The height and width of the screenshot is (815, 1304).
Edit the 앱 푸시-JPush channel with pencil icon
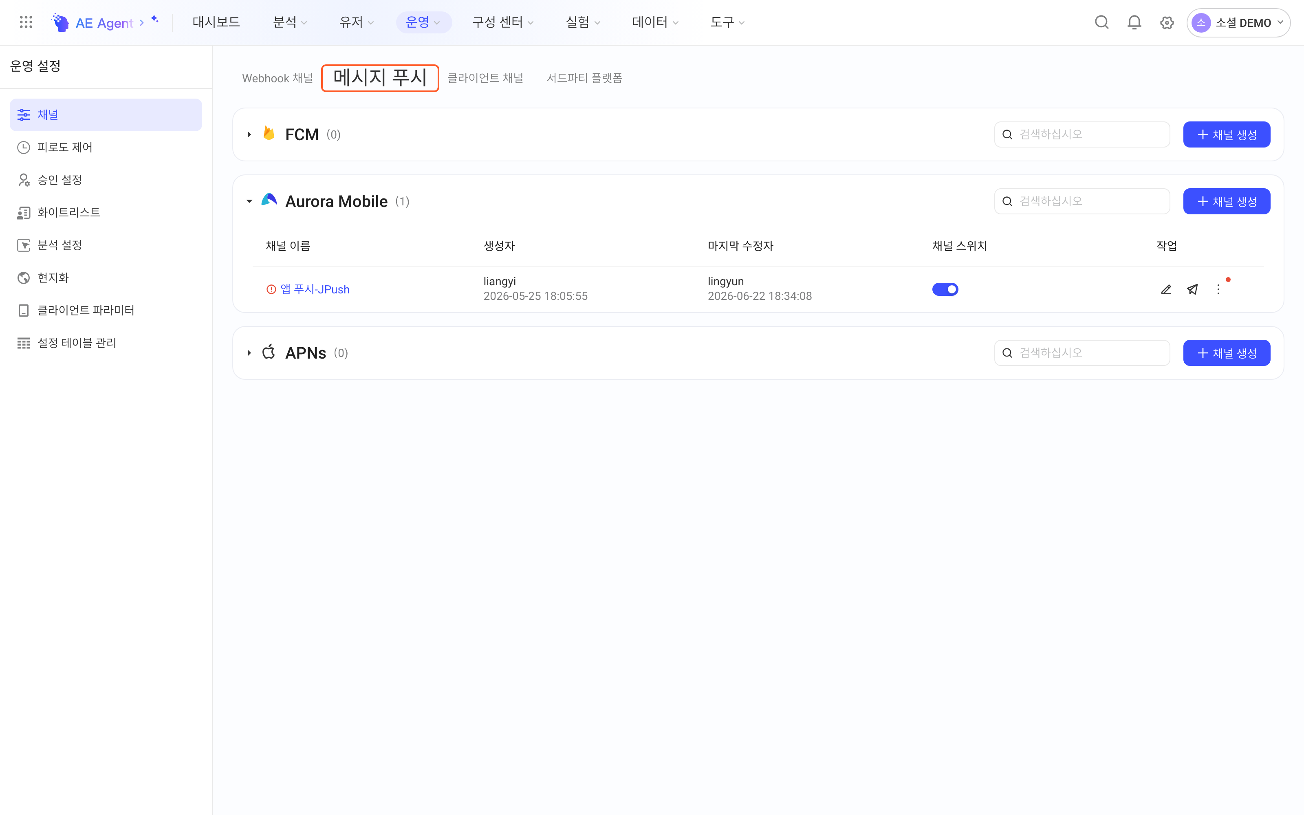coord(1166,289)
